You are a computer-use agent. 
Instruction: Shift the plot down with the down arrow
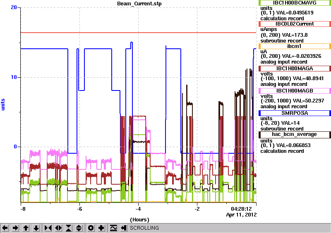tap(36, 228)
